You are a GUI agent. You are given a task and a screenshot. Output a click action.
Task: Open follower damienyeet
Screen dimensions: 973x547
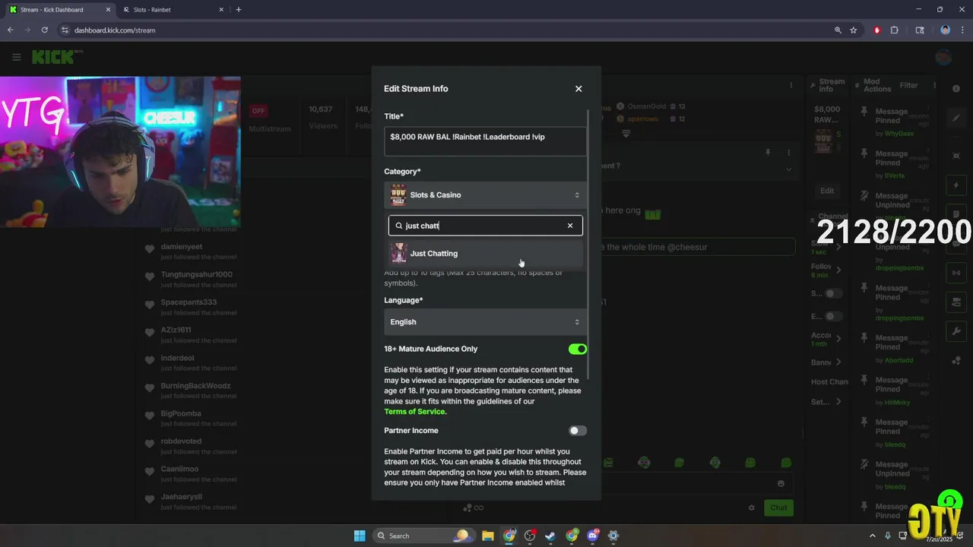[181, 247]
